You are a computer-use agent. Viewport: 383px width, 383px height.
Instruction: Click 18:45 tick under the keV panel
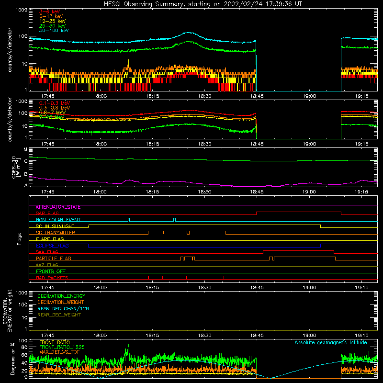pos(257,96)
